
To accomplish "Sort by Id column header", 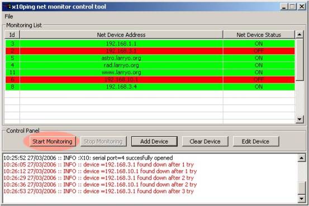I will coord(12,35).
